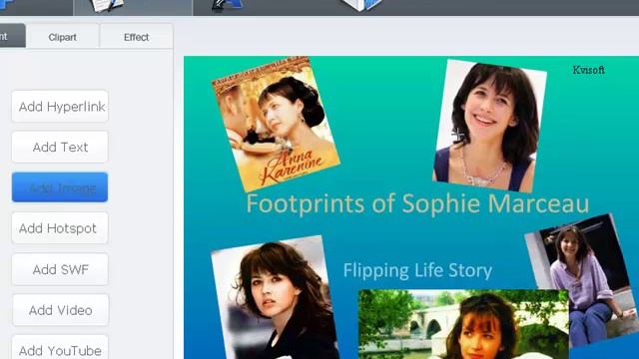
Task: Click the Add SWF button
Action: click(60, 269)
